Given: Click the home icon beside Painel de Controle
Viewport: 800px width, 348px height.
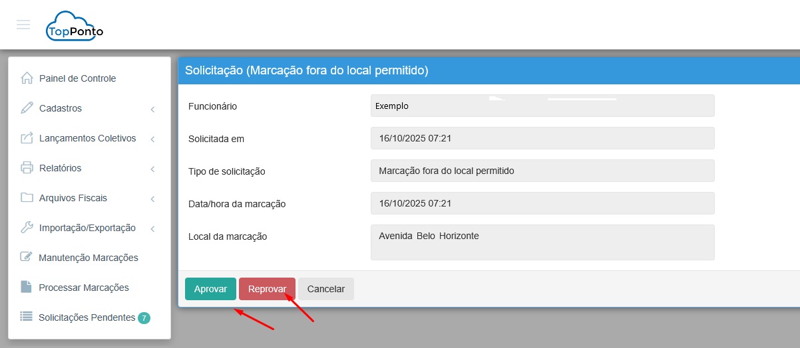Looking at the screenshot, I should coord(27,78).
